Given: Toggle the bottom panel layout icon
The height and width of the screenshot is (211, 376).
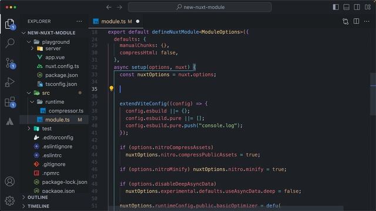Looking at the screenshot, I should (346, 7).
